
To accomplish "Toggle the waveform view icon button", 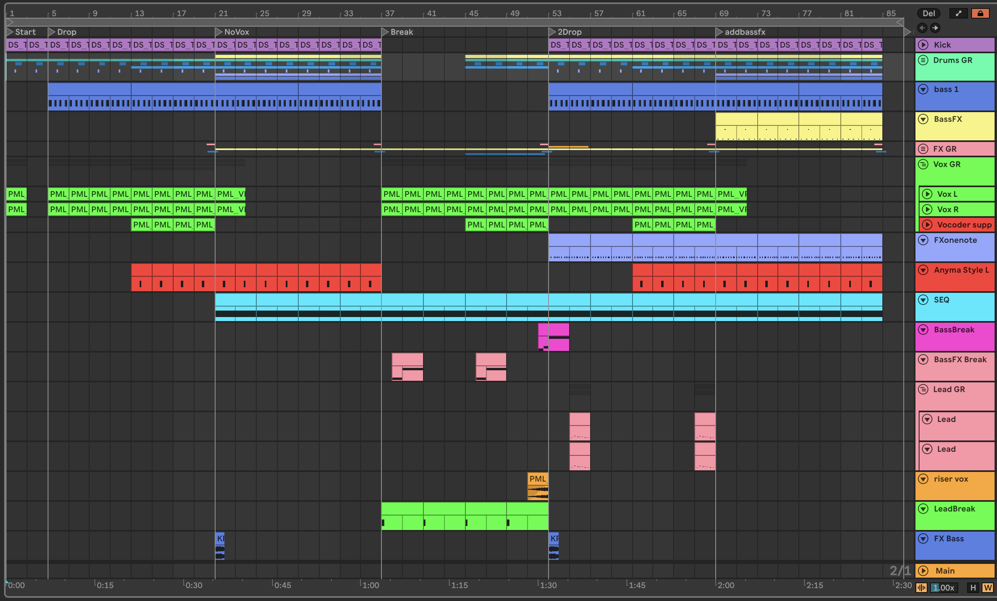I will pos(922,588).
